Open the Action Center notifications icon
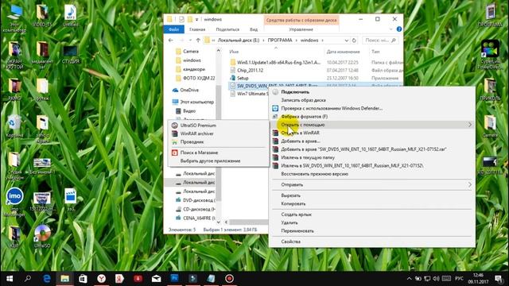 (x=499, y=278)
